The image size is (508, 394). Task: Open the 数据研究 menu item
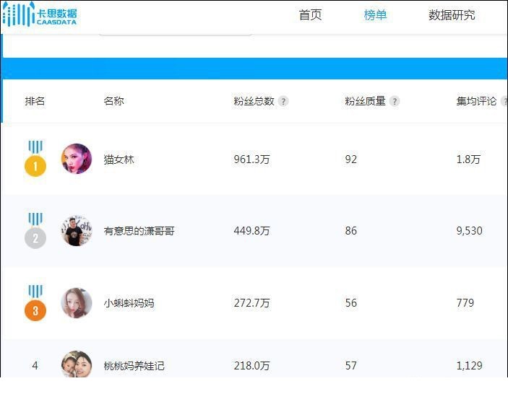452,15
